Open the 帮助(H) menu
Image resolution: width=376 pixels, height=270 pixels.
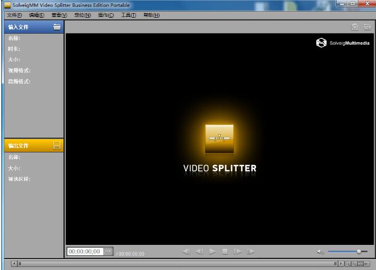(x=151, y=15)
